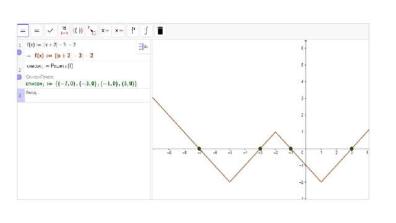Click the input список₁ := Решить(f)
The width and height of the screenshot is (396, 223).
click(x=49, y=66)
